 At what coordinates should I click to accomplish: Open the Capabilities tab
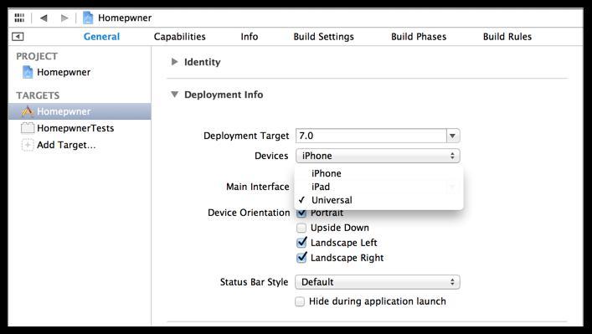pyautogui.click(x=180, y=37)
